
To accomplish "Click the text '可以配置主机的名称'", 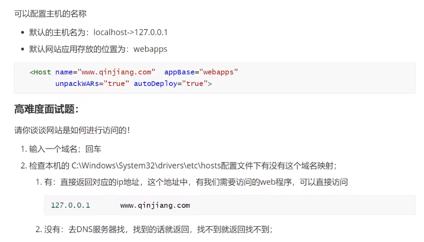I will [50, 14].
